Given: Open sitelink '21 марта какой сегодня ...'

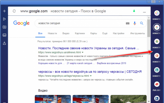Looking at the screenshot, I should coord(81,63).
